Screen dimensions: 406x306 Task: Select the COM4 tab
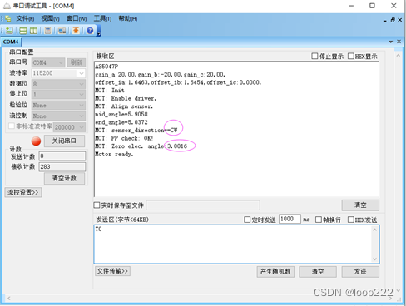coord(11,42)
